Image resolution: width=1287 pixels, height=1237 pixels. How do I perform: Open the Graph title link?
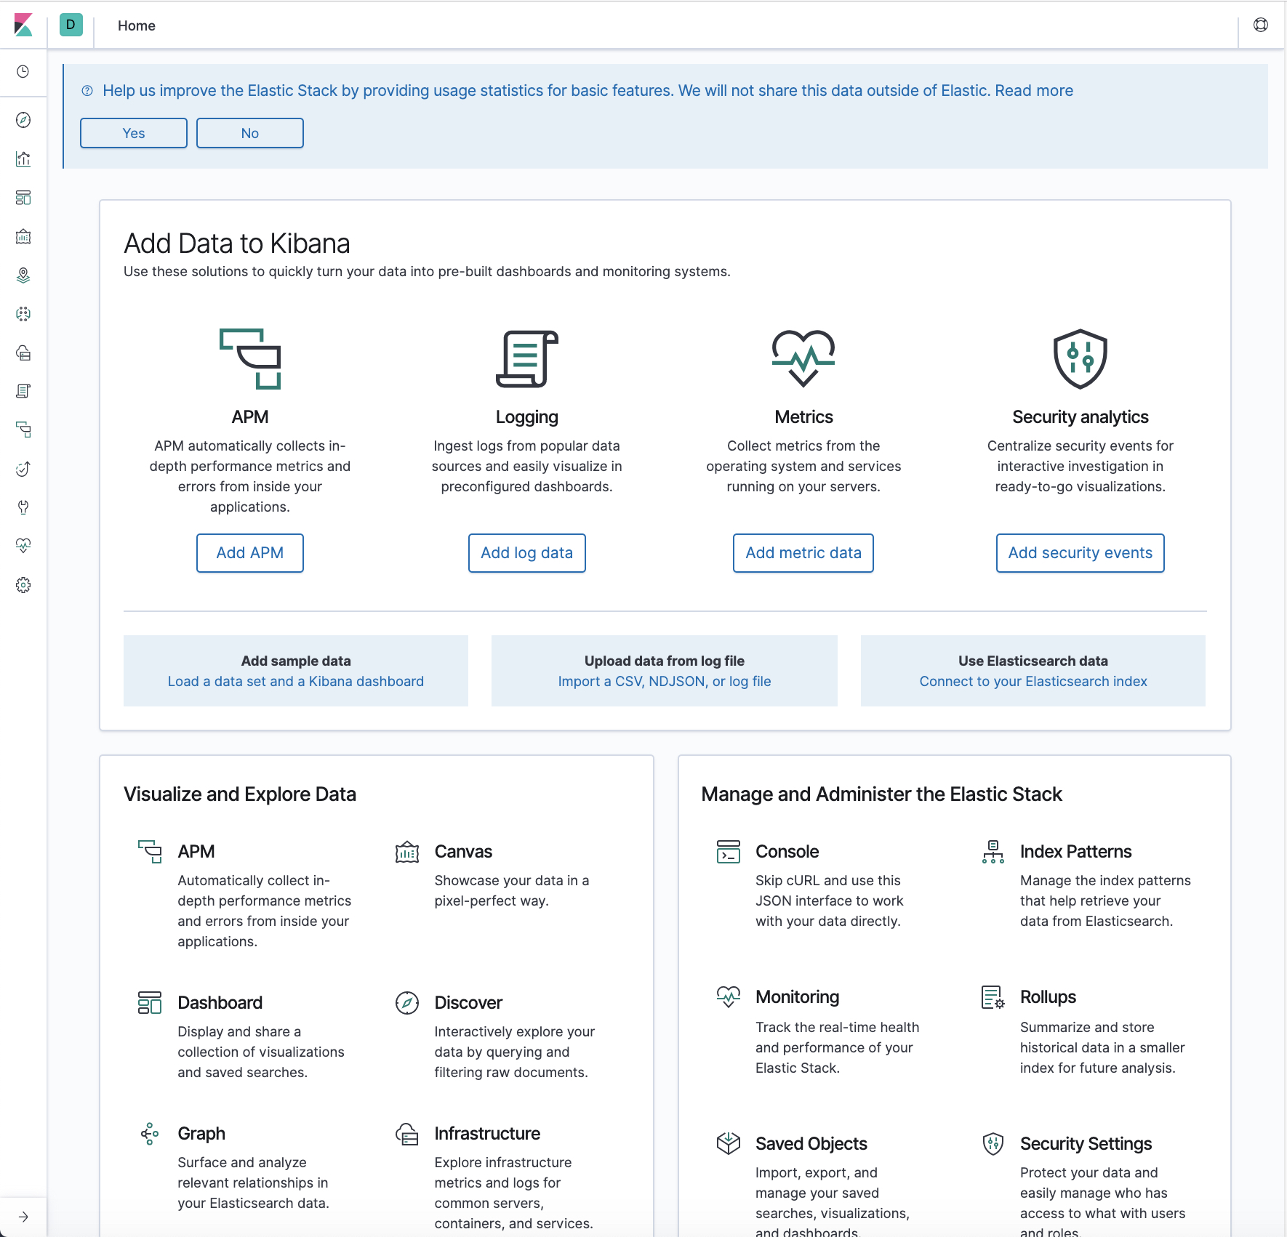201,1134
